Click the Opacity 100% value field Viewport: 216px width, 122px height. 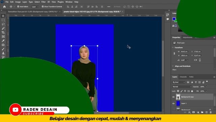point(202,87)
